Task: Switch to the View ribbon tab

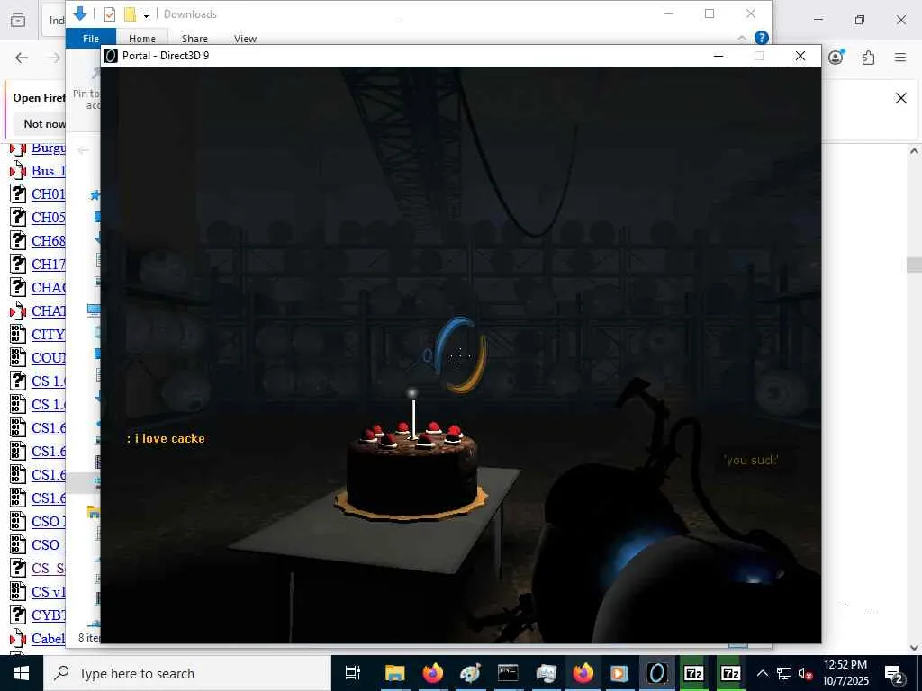Action: (245, 38)
